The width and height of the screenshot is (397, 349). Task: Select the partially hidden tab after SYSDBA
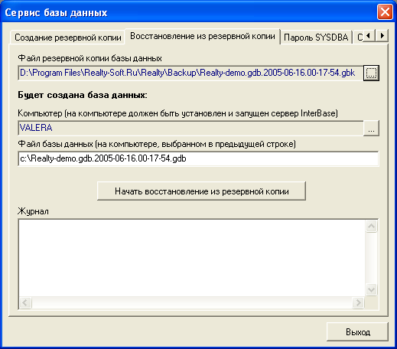pos(358,38)
